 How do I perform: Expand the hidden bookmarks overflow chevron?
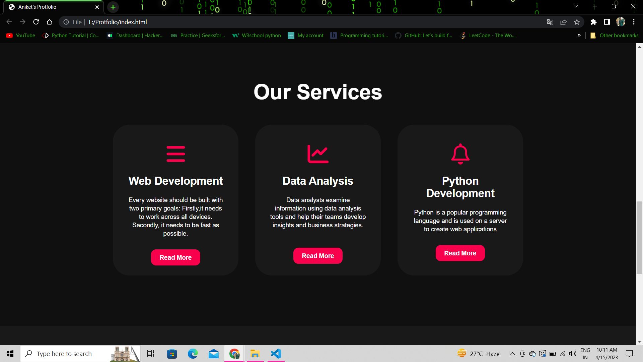point(579,35)
